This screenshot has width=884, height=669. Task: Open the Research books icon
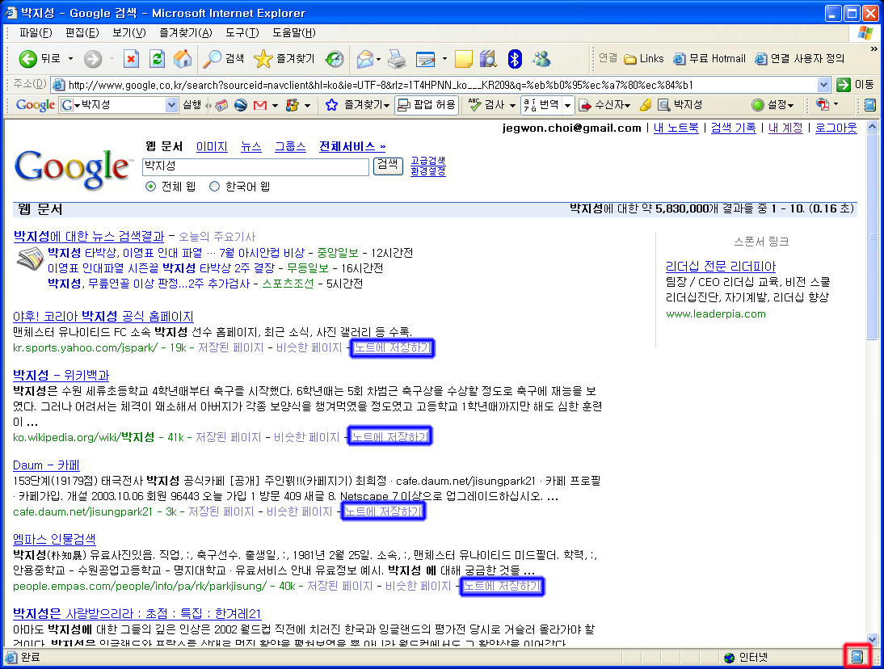pos(488,59)
